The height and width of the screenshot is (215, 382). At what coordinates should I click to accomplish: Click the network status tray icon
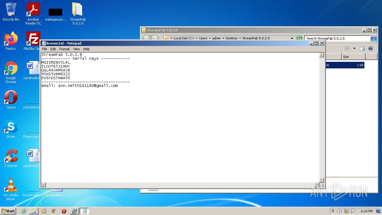coord(346,211)
